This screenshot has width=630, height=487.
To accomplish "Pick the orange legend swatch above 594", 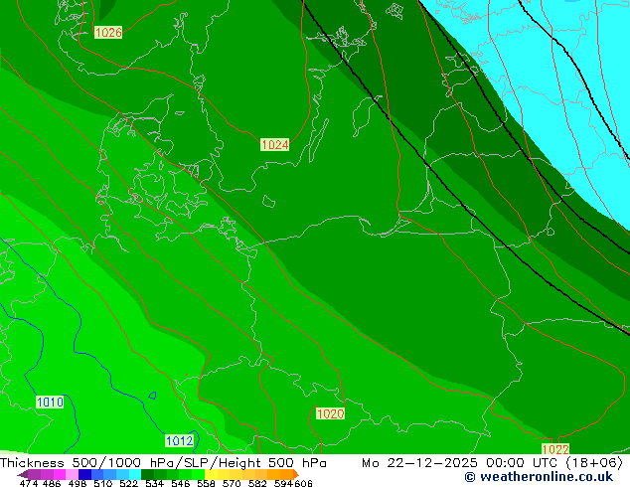I will [287, 474].
